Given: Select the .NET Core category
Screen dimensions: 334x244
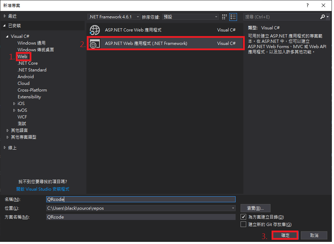Looking at the screenshot, I should pyautogui.click(x=28, y=63).
